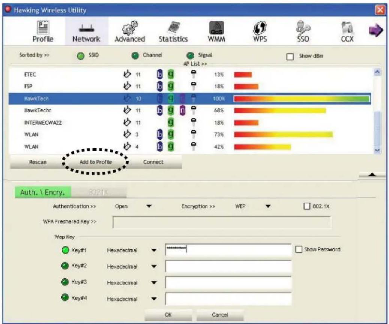This screenshot has width=389, height=324.
Task: Click Add to Profile button
Action: 96,162
